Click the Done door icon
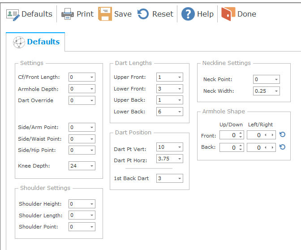Viewport: 301px width, 250px height. (x=228, y=14)
